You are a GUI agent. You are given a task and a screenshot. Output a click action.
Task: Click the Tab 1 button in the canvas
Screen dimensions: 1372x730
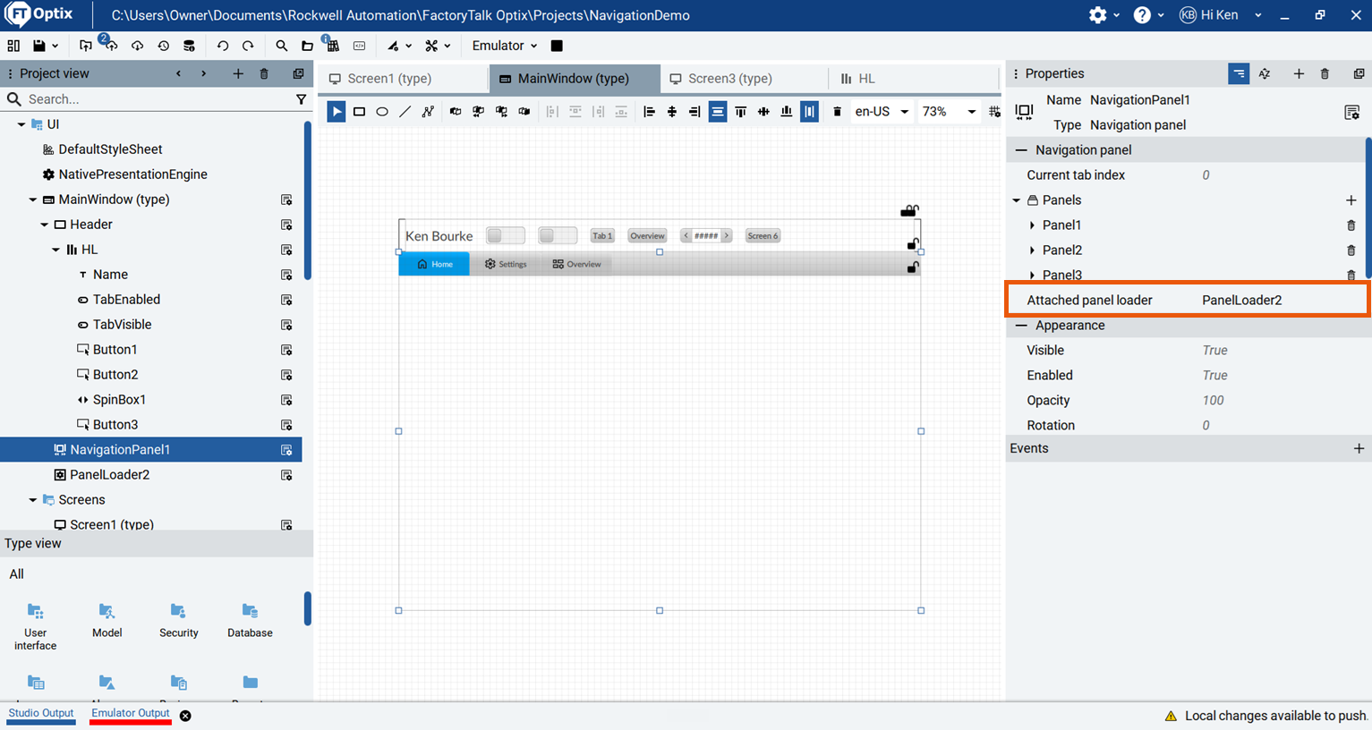coord(602,235)
